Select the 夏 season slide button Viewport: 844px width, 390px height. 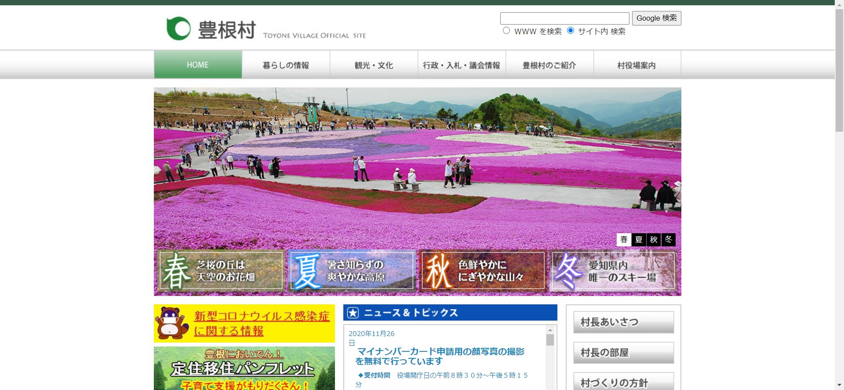click(639, 239)
